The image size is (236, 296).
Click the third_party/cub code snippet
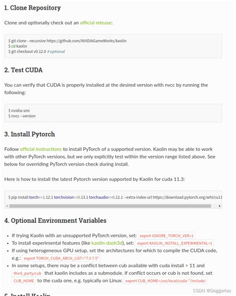[x=27, y=273]
